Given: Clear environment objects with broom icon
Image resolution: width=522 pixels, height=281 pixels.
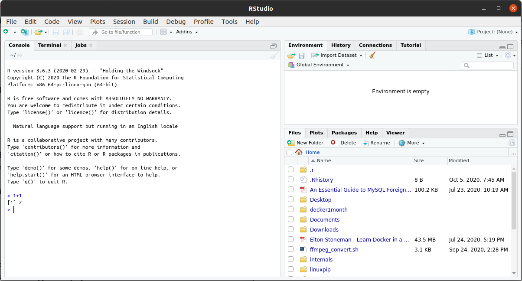Looking at the screenshot, I should click(x=372, y=56).
